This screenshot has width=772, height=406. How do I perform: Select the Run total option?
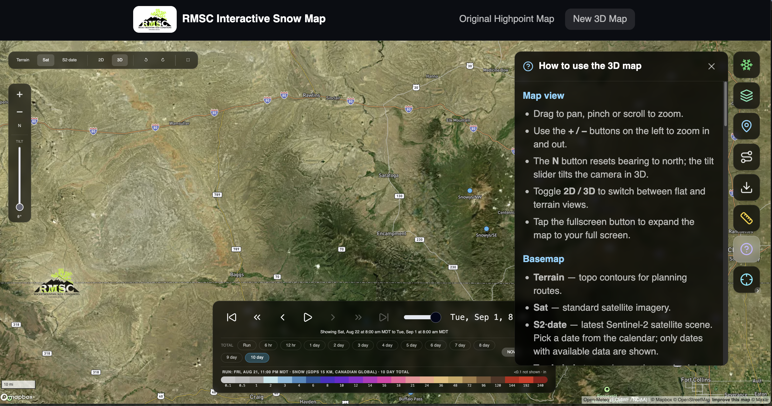coord(247,345)
